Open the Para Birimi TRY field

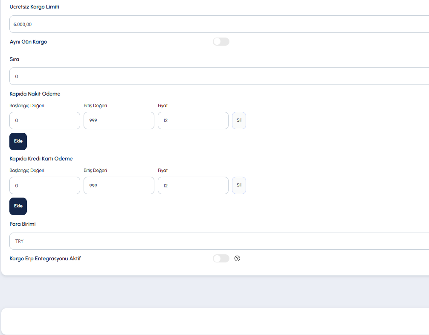pos(219,241)
